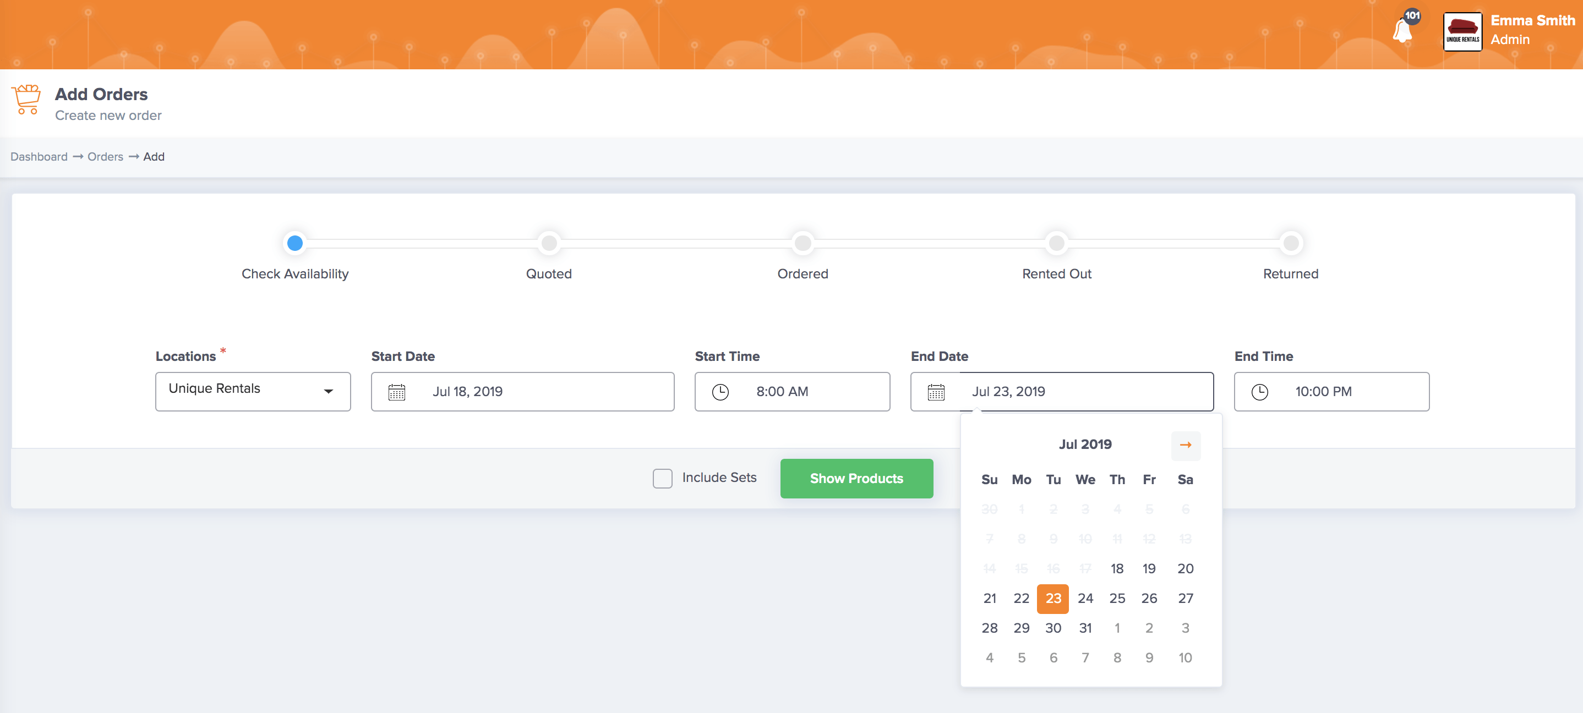Click the End Time clock icon

[x=1260, y=392]
